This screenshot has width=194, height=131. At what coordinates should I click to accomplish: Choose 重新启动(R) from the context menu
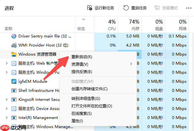82,57
